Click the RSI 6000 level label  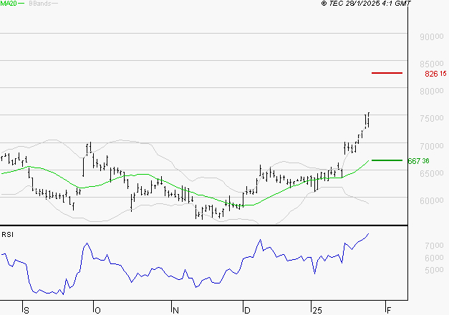point(434,258)
